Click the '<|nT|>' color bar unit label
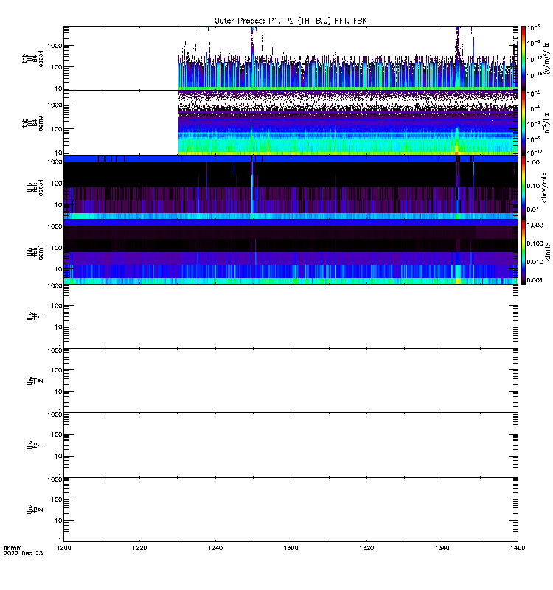Image resolution: width=553 pixels, height=590 pixels. (x=548, y=251)
